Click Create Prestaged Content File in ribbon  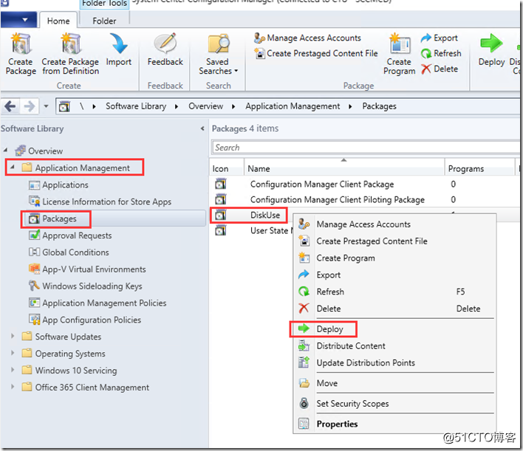pos(316,53)
